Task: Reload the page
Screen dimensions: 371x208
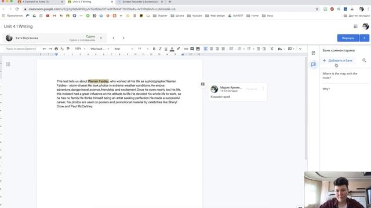Action: click(x=17, y=9)
